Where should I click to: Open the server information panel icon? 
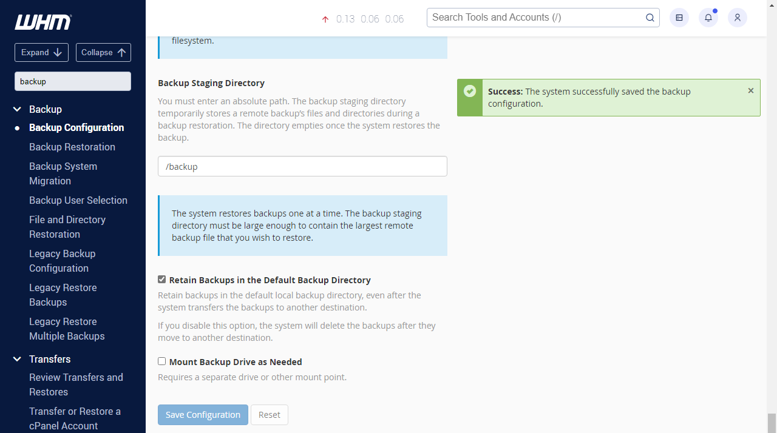point(679,18)
